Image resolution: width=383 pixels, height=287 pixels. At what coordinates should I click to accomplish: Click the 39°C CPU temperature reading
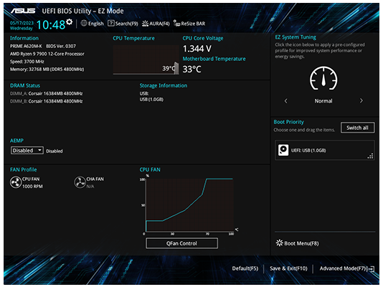click(x=169, y=68)
